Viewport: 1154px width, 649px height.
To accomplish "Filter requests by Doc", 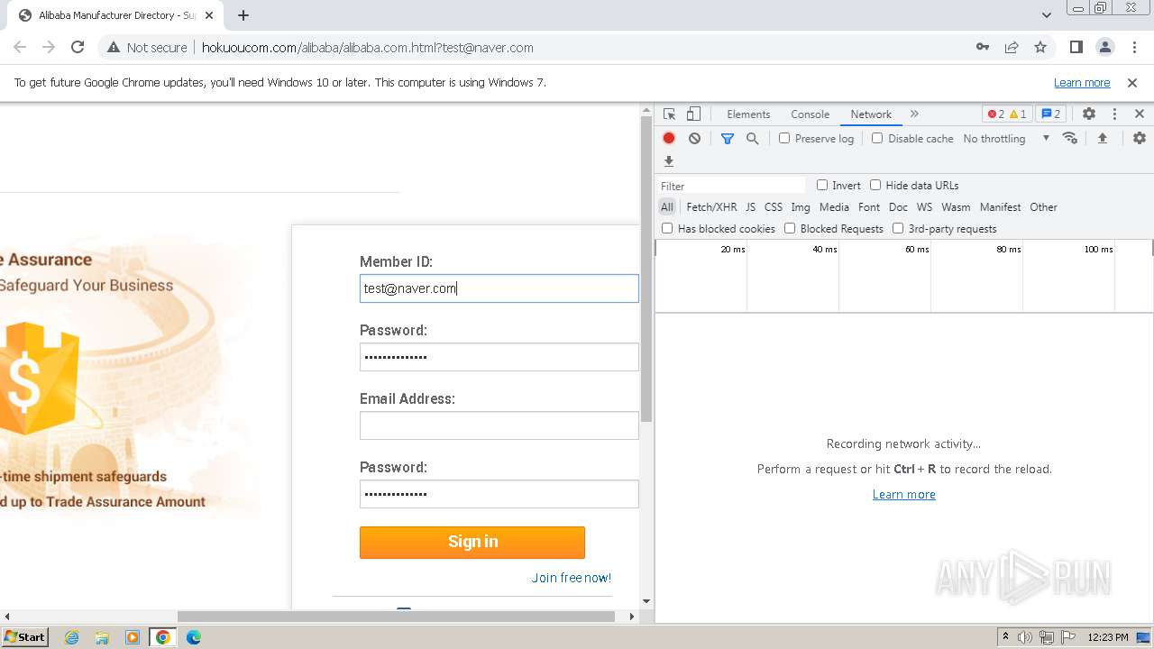I will (898, 206).
